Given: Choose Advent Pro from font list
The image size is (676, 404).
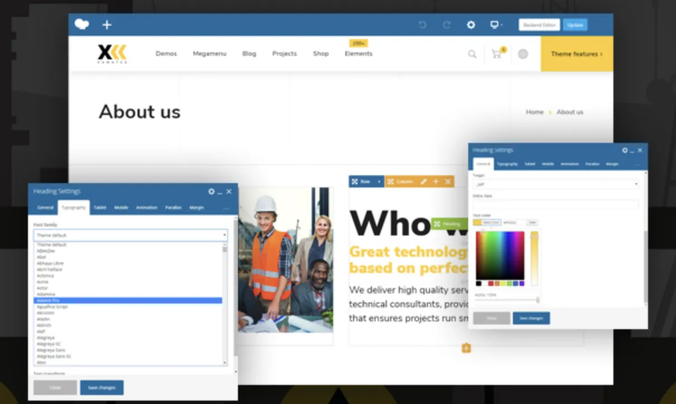Looking at the screenshot, I should [128, 300].
